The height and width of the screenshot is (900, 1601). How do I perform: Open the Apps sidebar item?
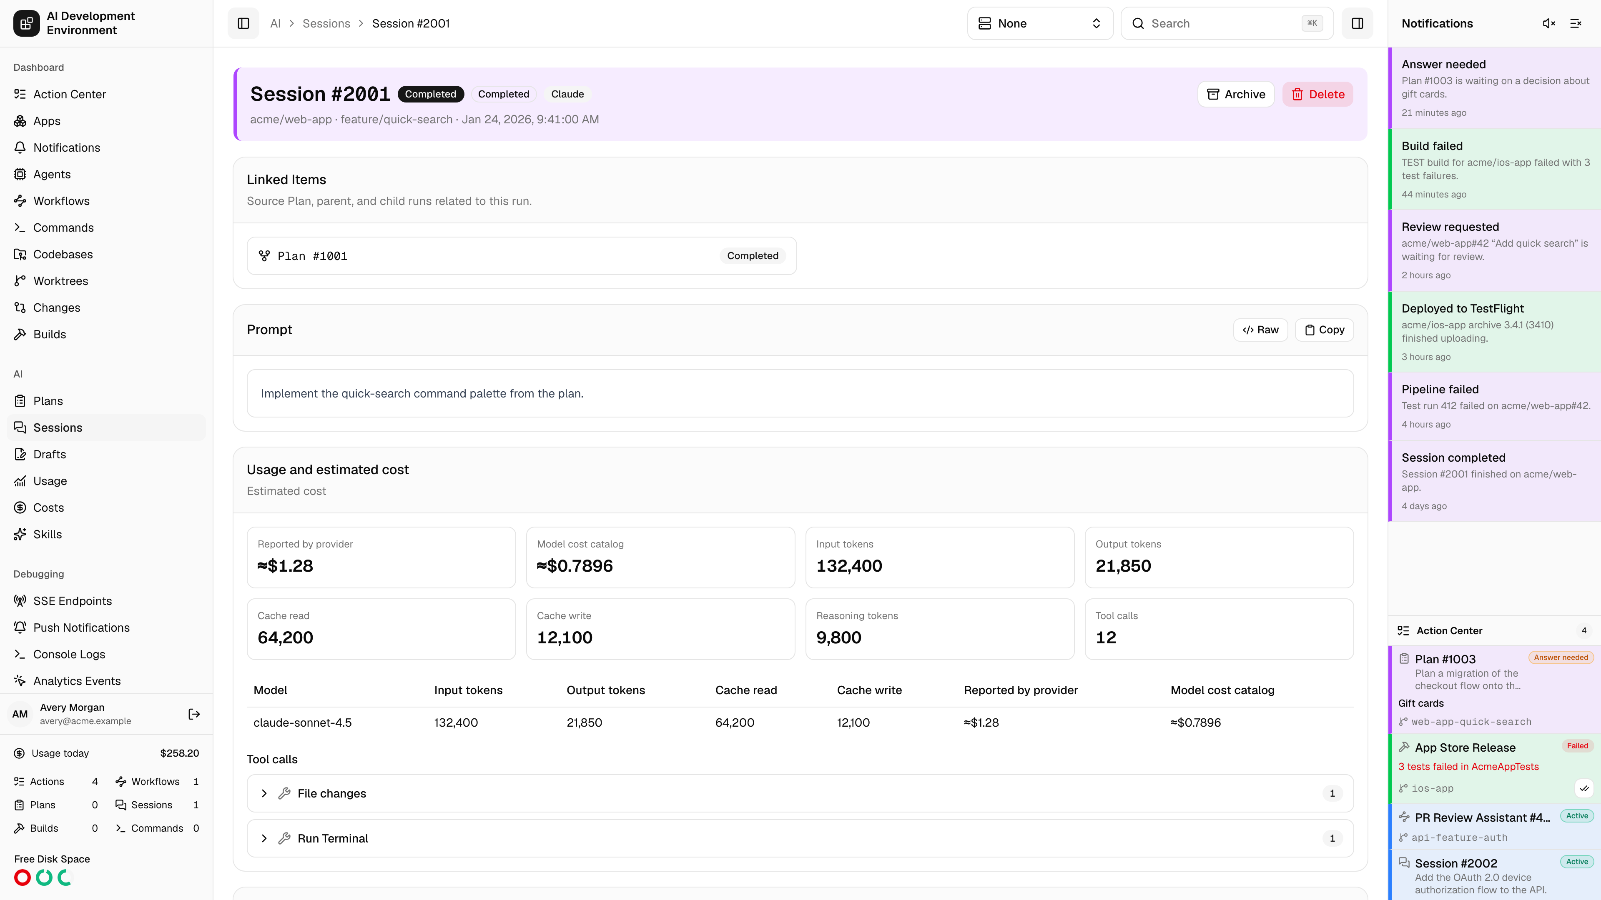pyautogui.click(x=106, y=121)
